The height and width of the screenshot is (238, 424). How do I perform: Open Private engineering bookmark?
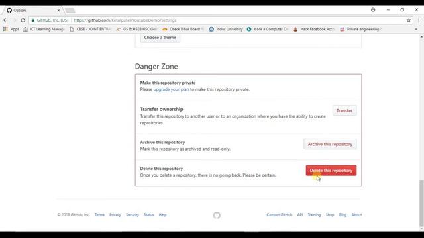[x=360, y=29]
